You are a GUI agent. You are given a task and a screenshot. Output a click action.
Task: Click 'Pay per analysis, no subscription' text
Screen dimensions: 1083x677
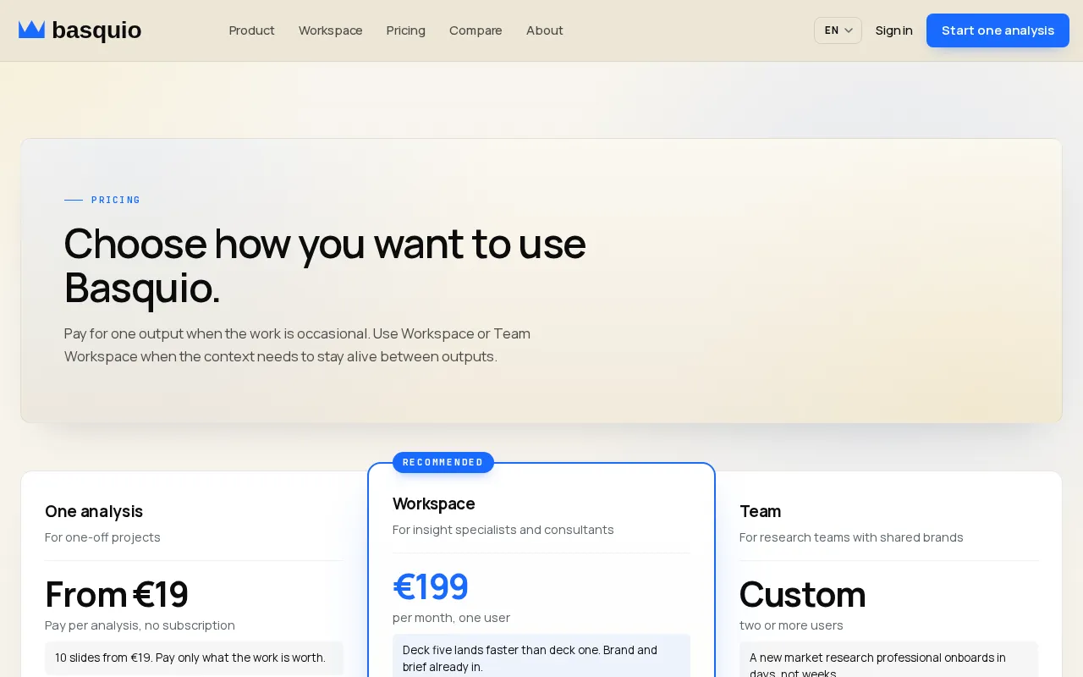pyautogui.click(x=140, y=625)
